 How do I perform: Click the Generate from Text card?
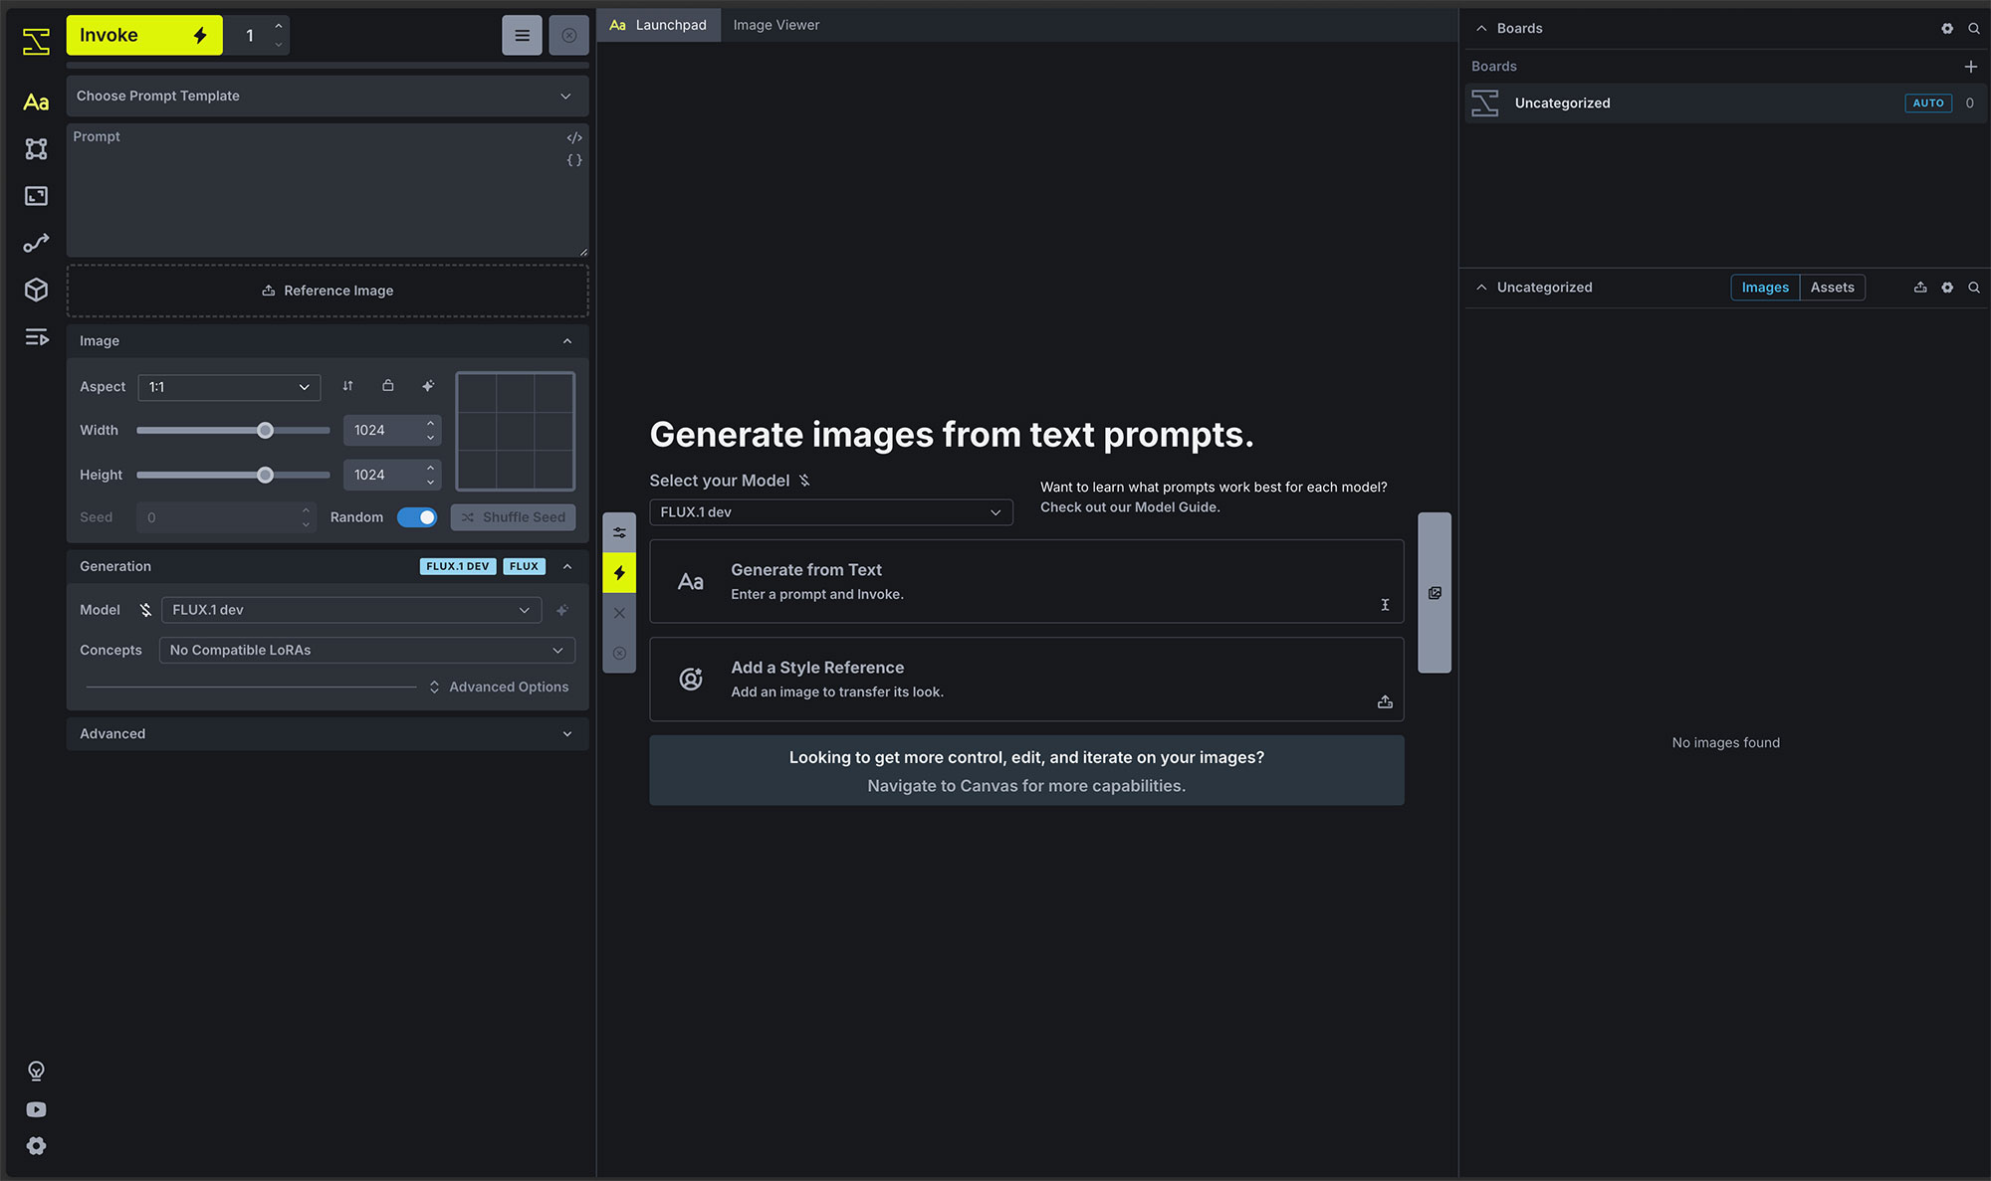click(x=1026, y=582)
